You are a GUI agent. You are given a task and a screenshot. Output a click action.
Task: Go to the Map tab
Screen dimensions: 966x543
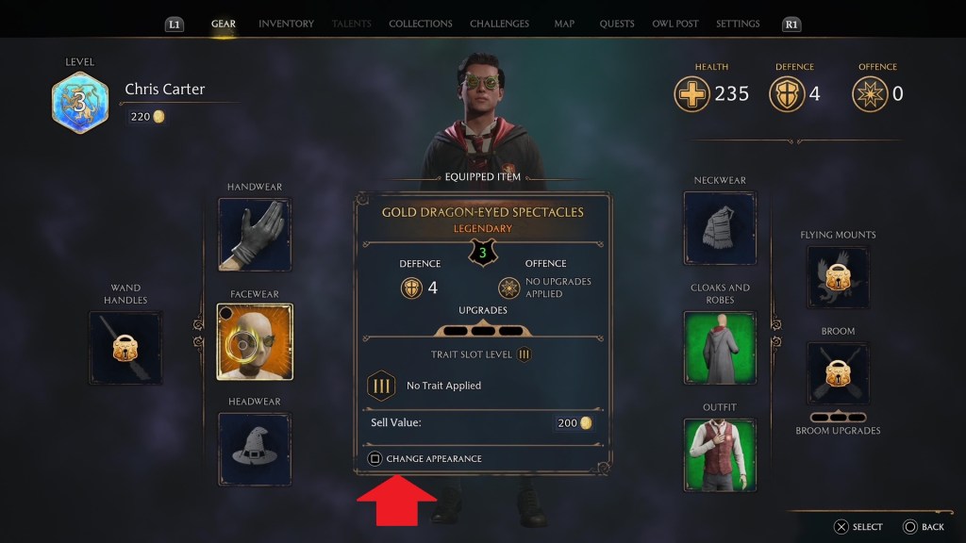point(564,24)
